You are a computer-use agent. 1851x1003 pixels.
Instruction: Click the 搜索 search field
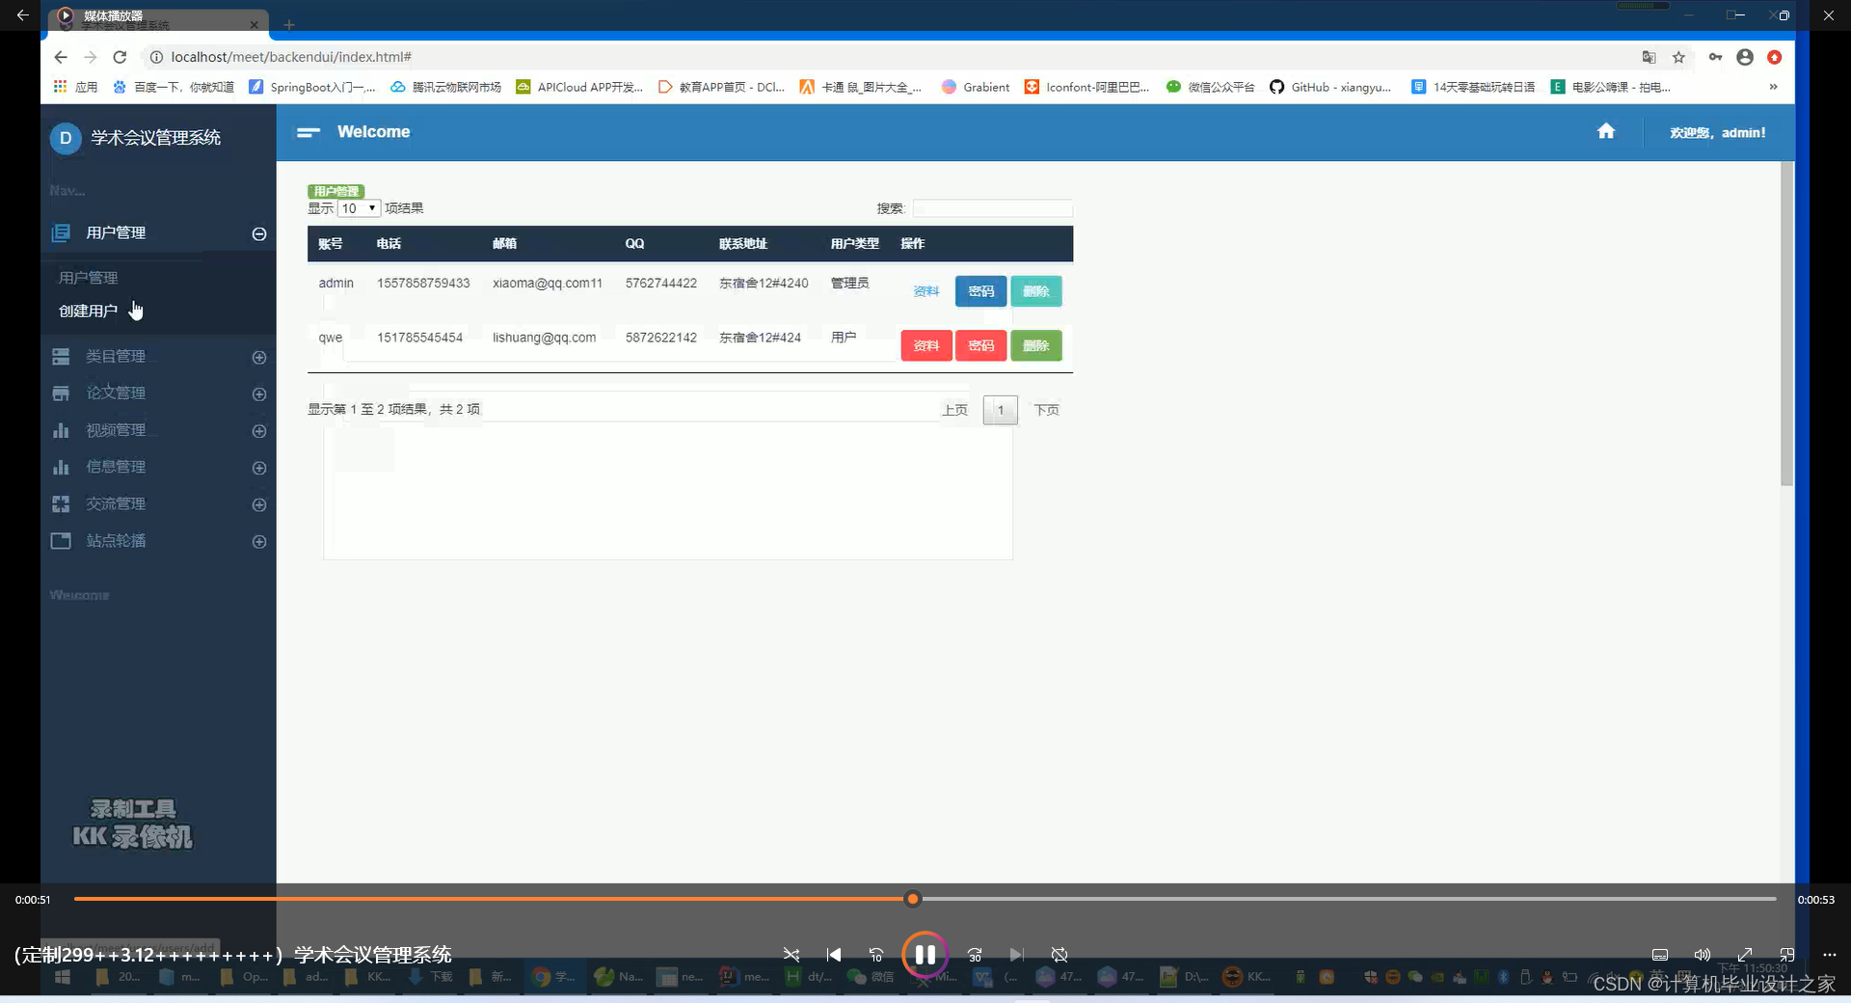point(992,208)
